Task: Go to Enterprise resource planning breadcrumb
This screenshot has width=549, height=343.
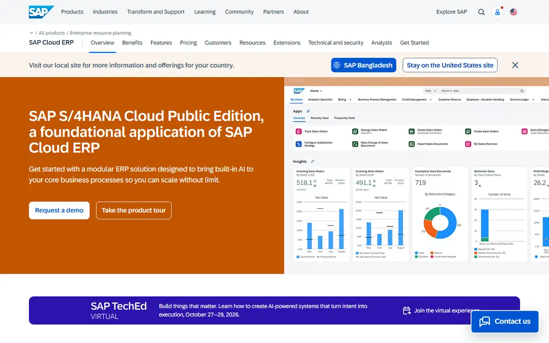Action: coord(100,33)
